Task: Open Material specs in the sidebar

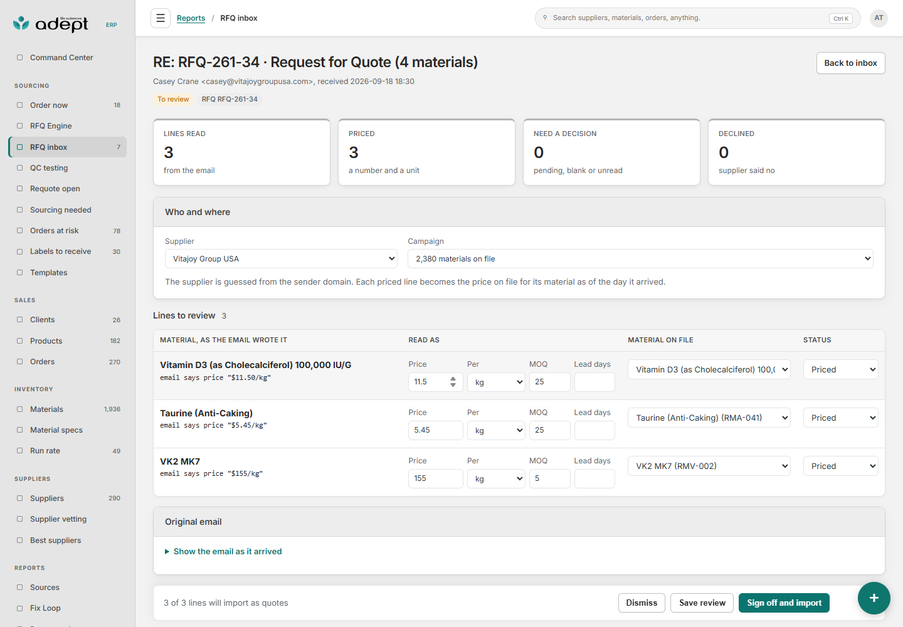Action: [x=68, y=430]
